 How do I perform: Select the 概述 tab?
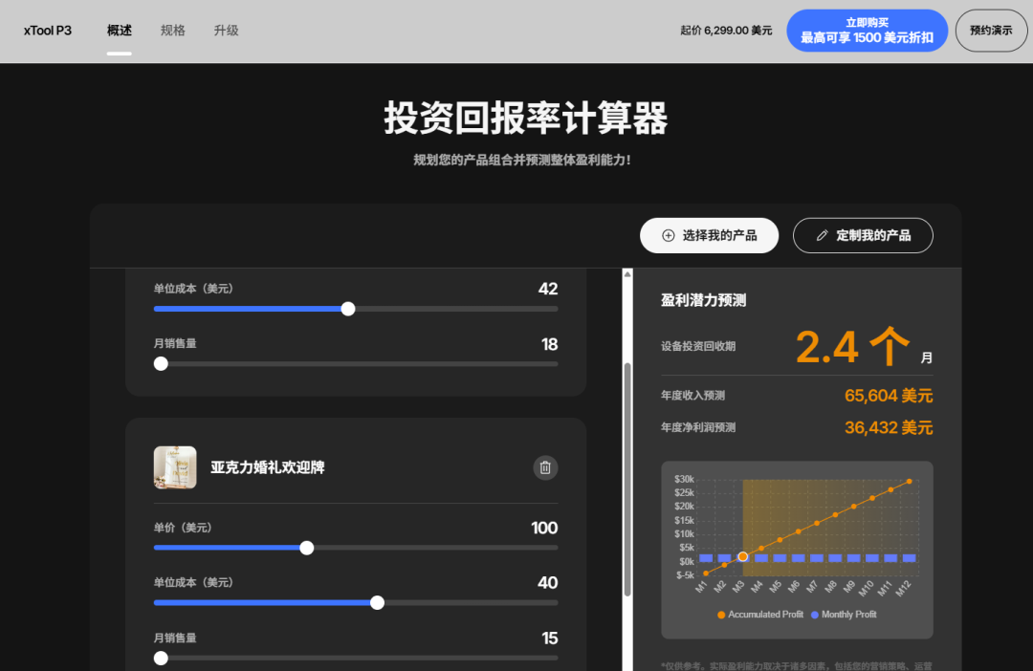click(x=119, y=30)
